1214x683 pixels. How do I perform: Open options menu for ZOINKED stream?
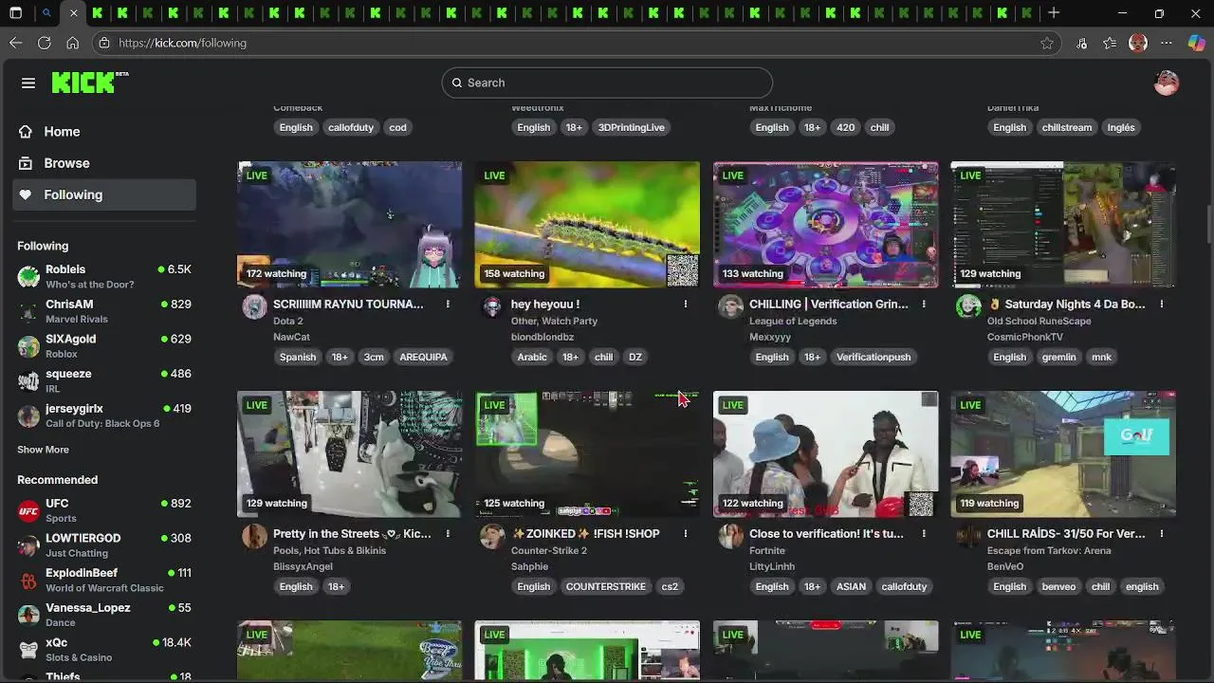click(x=686, y=534)
